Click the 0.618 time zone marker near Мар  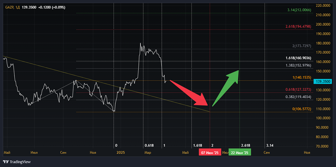click(x=149, y=145)
